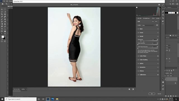Select the Eyedropper tool

(2, 17)
